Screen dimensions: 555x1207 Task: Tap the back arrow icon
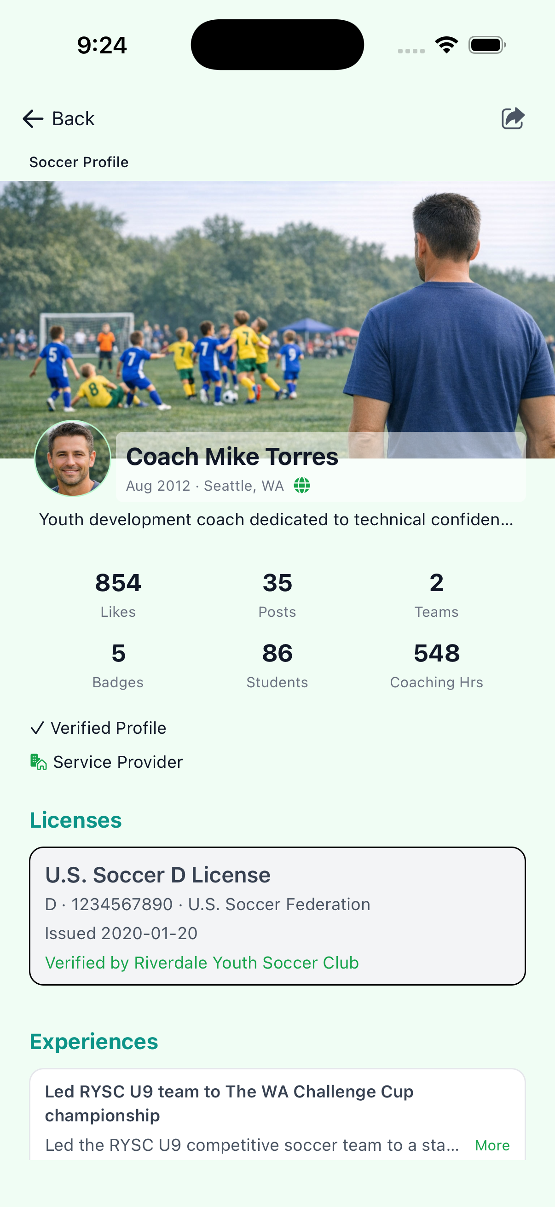(32, 119)
